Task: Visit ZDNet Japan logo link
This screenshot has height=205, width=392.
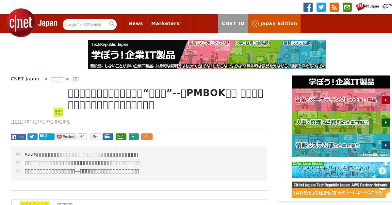Action: [x=367, y=6]
